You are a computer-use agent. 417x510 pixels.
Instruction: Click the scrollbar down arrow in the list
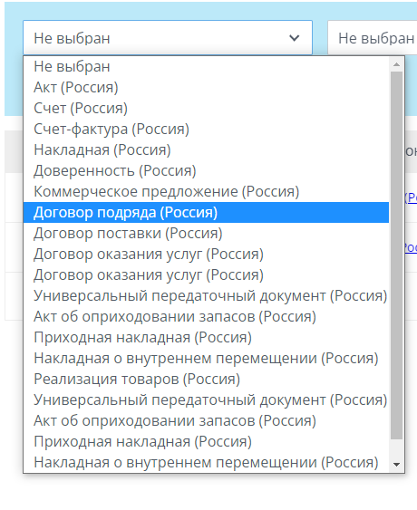pyautogui.click(x=396, y=465)
